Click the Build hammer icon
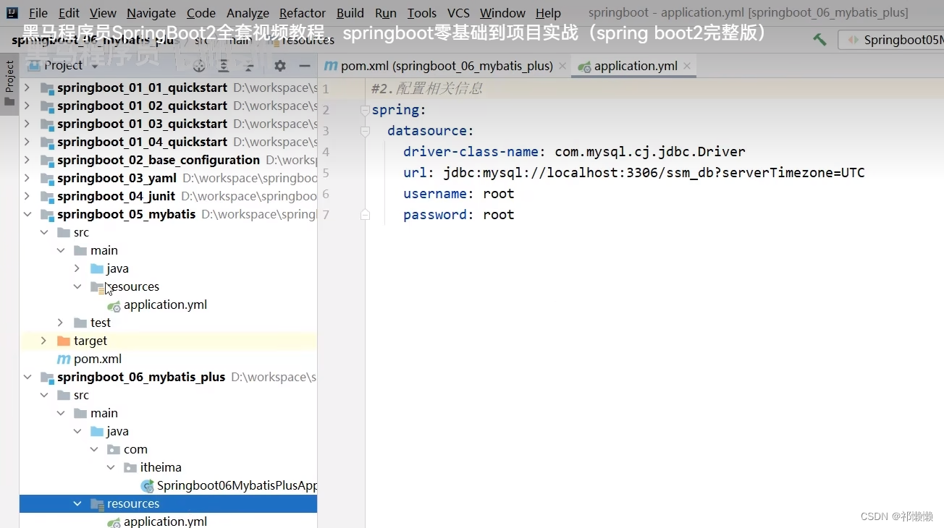Image resolution: width=944 pixels, height=528 pixels. click(819, 40)
